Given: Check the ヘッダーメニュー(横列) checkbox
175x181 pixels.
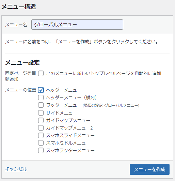Looking at the screenshot, I should click(x=41, y=97).
